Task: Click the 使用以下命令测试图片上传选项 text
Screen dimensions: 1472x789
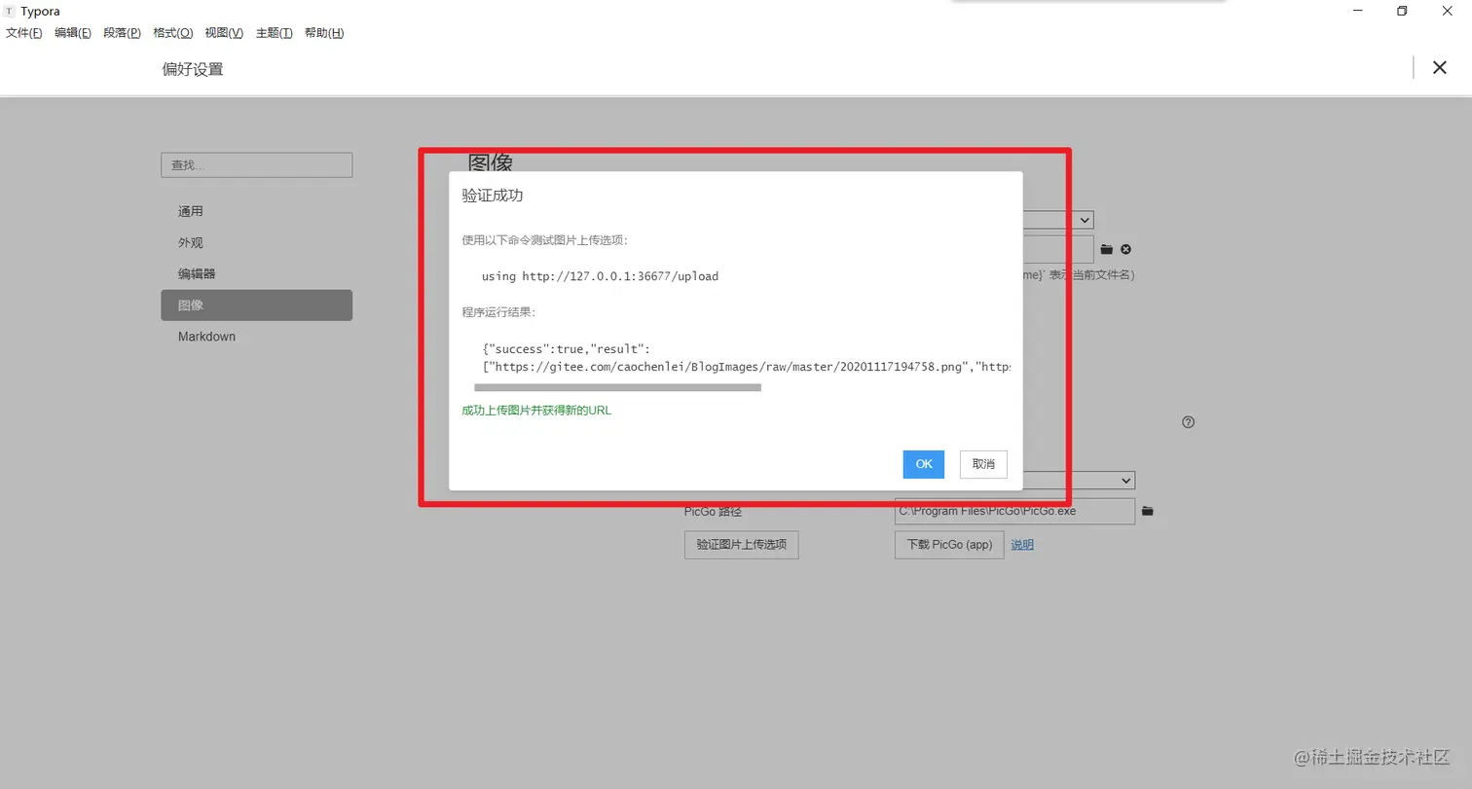Action: (x=546, y=240)
